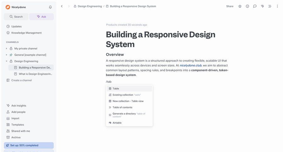Open the comments panel icon
This screenshot has width=283, height=152.
tap(255, 6)
